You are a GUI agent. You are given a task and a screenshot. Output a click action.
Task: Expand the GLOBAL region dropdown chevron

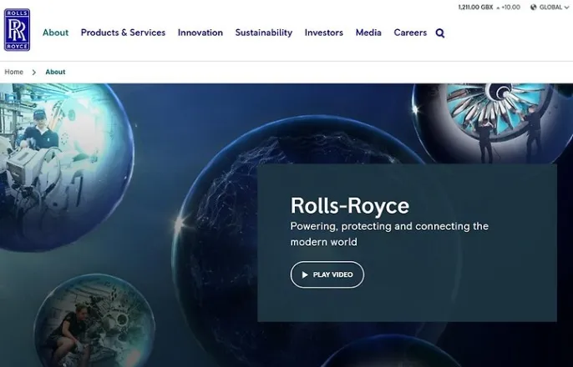pyautogui.click(x=566, y=8)
